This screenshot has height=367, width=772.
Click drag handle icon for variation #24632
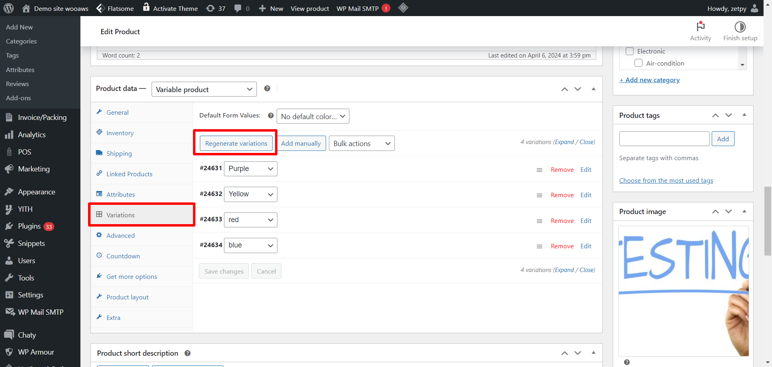[540, 195]
